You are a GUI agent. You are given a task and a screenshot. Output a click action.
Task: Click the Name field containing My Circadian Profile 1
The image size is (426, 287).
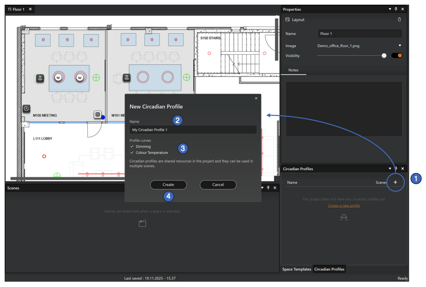[x=193, y=129]
